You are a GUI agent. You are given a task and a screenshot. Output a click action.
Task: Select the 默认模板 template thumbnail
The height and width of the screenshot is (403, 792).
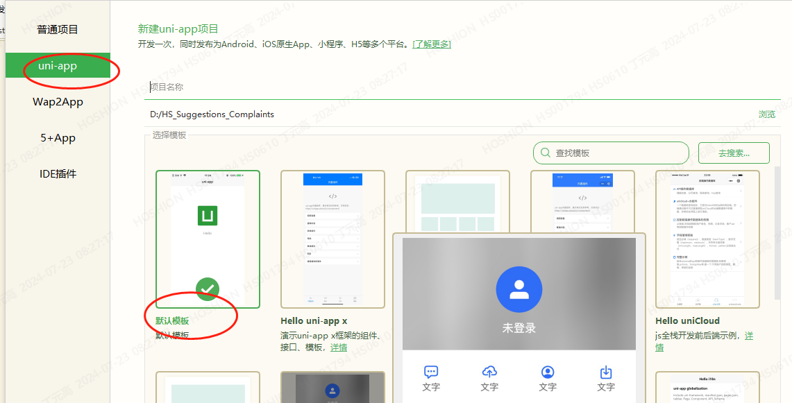pos(208,239)
